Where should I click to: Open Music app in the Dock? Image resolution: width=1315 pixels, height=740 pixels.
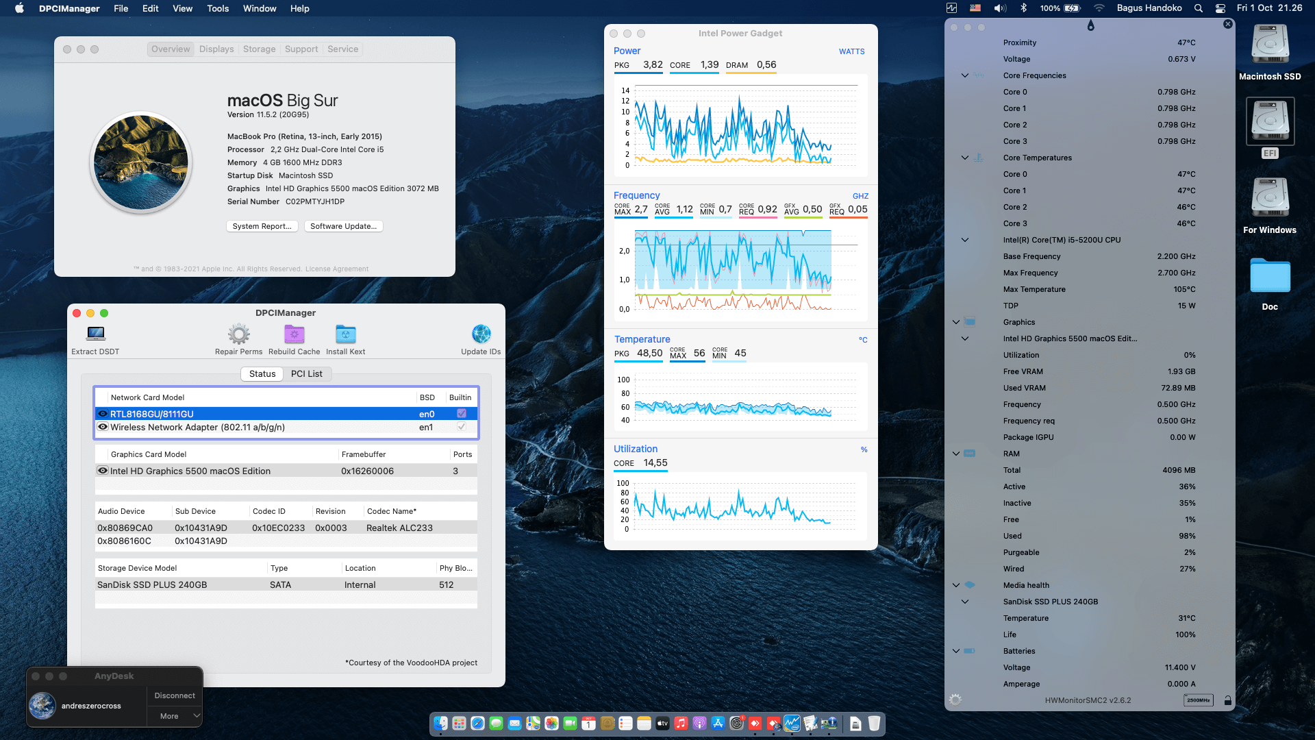pyautogui.click(x=681, y=723)
